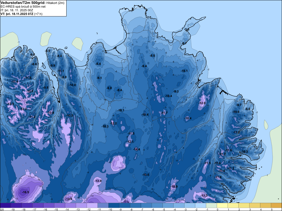Click the "EC-HRES spá brúuð á 500m net" line
The height and width of the screenshot is (211, 282).
pyautogui.click(x=23, y=6)
